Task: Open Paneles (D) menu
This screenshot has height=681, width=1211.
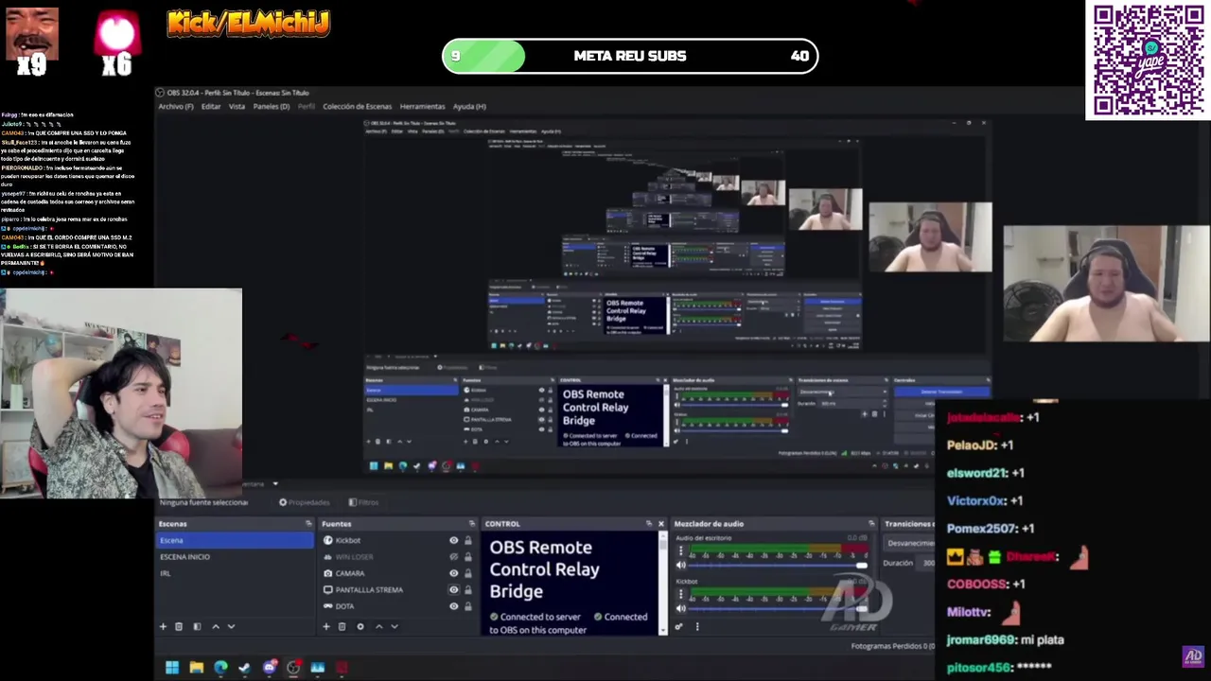Action: pos(271,107)
